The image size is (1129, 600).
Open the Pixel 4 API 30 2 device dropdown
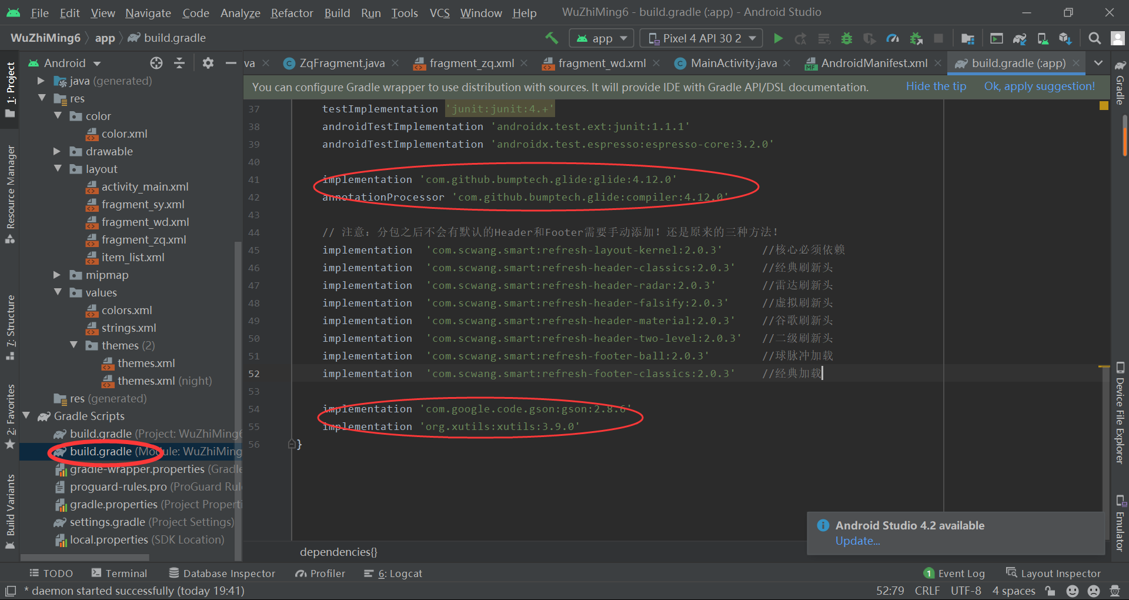coord(701,38)
